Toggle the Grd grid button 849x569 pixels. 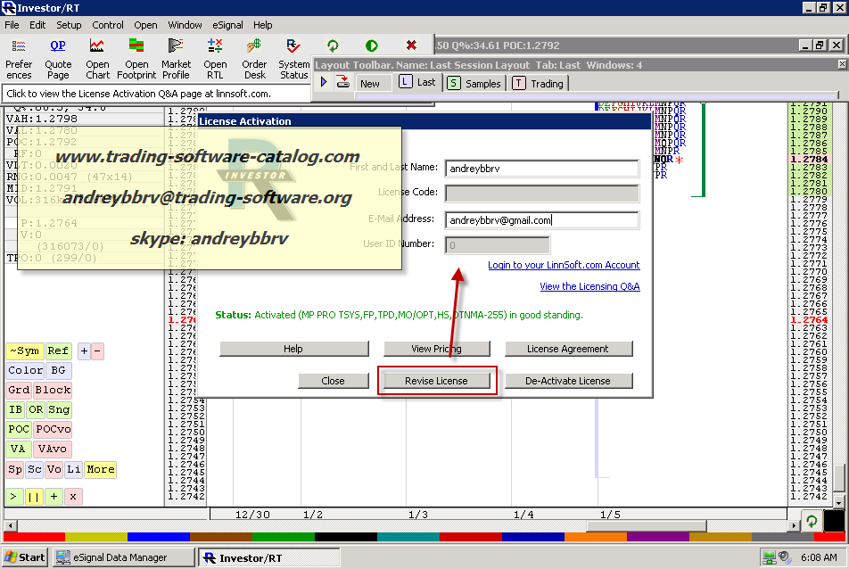click(x=18, y=391)
